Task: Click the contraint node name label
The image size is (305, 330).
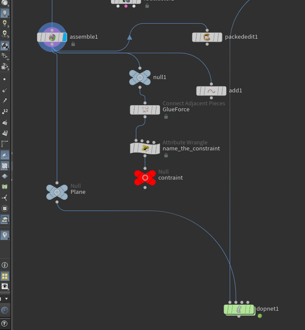Action: pos(170,177)
